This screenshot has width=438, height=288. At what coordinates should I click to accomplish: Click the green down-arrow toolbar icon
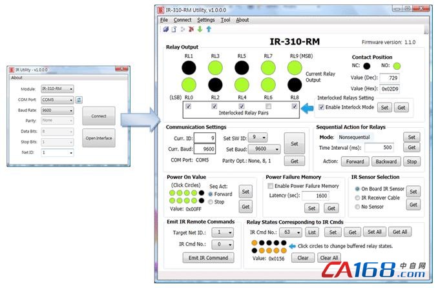[200, 29]
